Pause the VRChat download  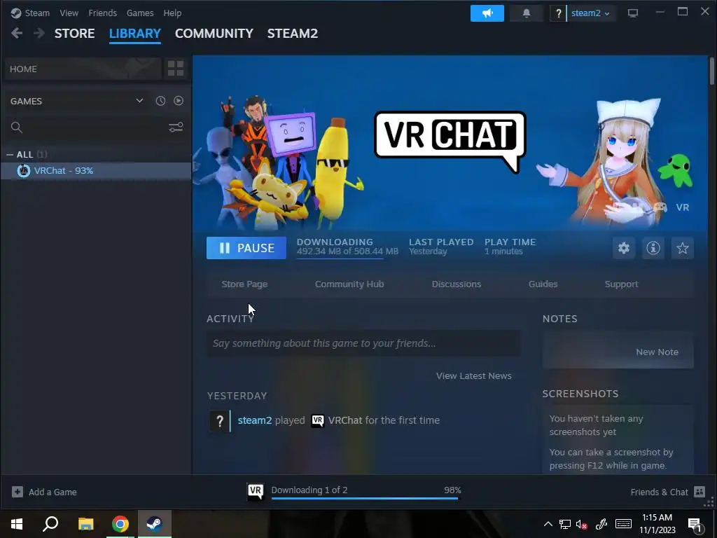coord(246,248)
